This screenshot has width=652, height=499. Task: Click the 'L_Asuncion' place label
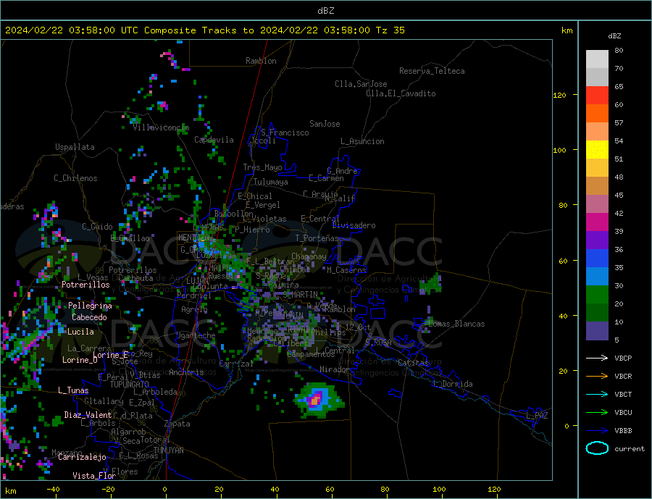(362, 141)
